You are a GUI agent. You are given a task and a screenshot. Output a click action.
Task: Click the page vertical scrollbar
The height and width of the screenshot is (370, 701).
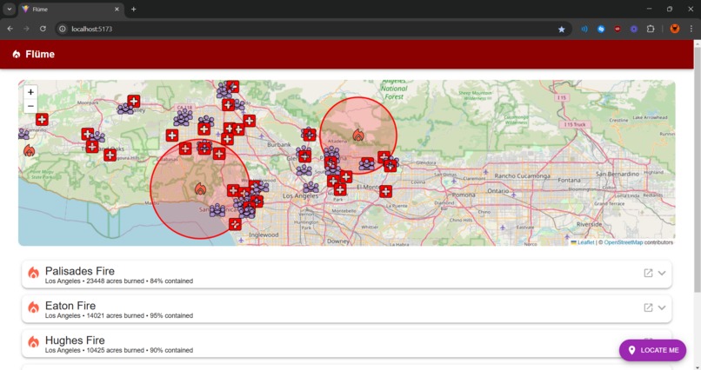click(x=697, y=169)
